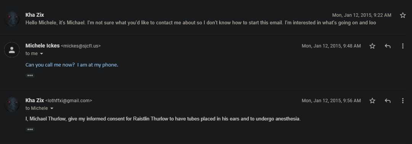Click the email address mickes@sjcfl.us

click(81, 46)
